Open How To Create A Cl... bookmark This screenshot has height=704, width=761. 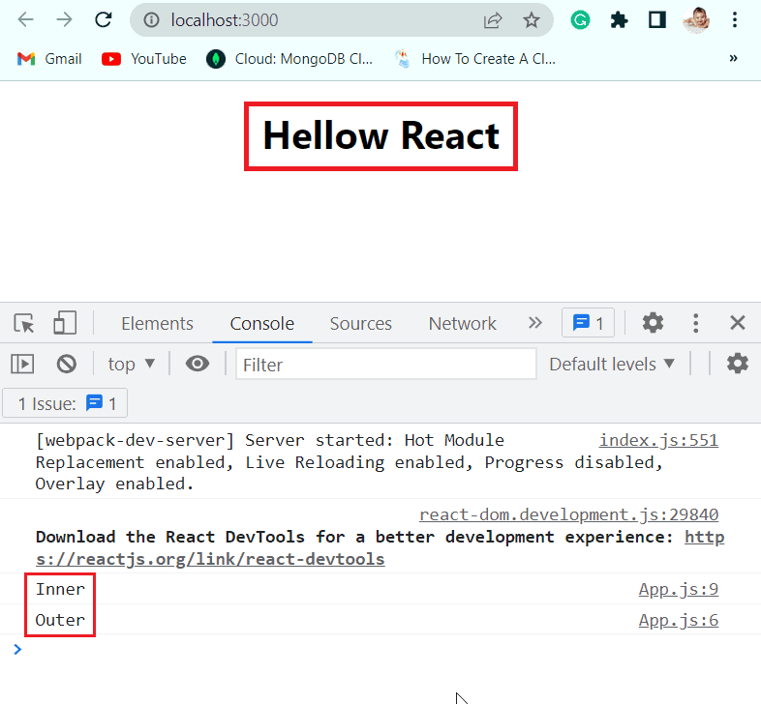475,59
